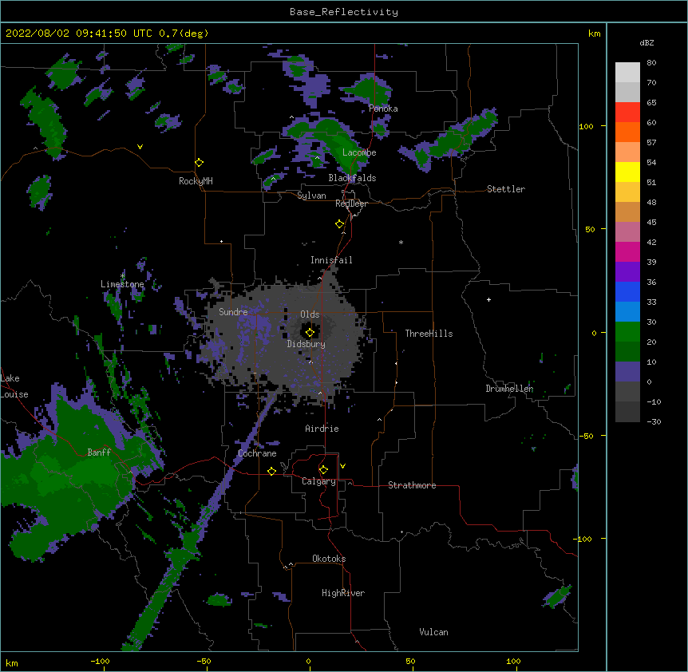Click the Innisfail label
The width and height of the screenshot is (688, 672).
point(331,260)
